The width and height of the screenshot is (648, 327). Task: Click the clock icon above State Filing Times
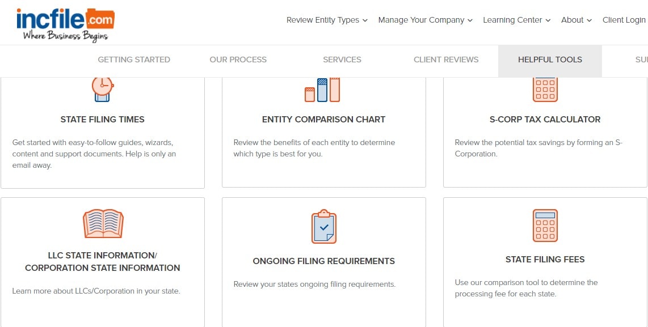103,90
